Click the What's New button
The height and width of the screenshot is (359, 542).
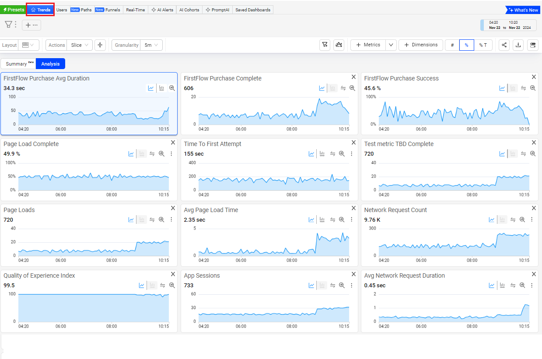pos(523,10)
